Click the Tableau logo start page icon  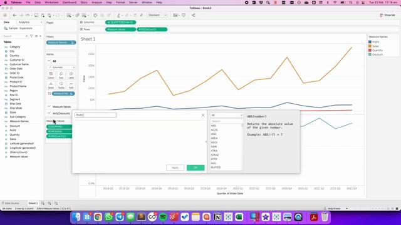5,15
